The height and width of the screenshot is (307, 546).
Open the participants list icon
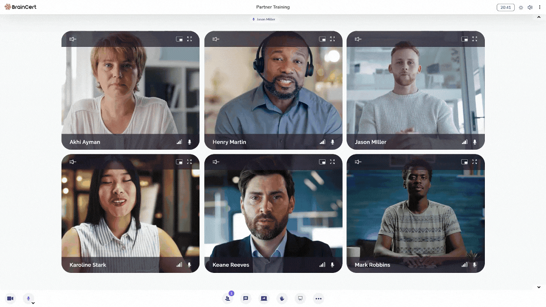click(x=228, y=298)
